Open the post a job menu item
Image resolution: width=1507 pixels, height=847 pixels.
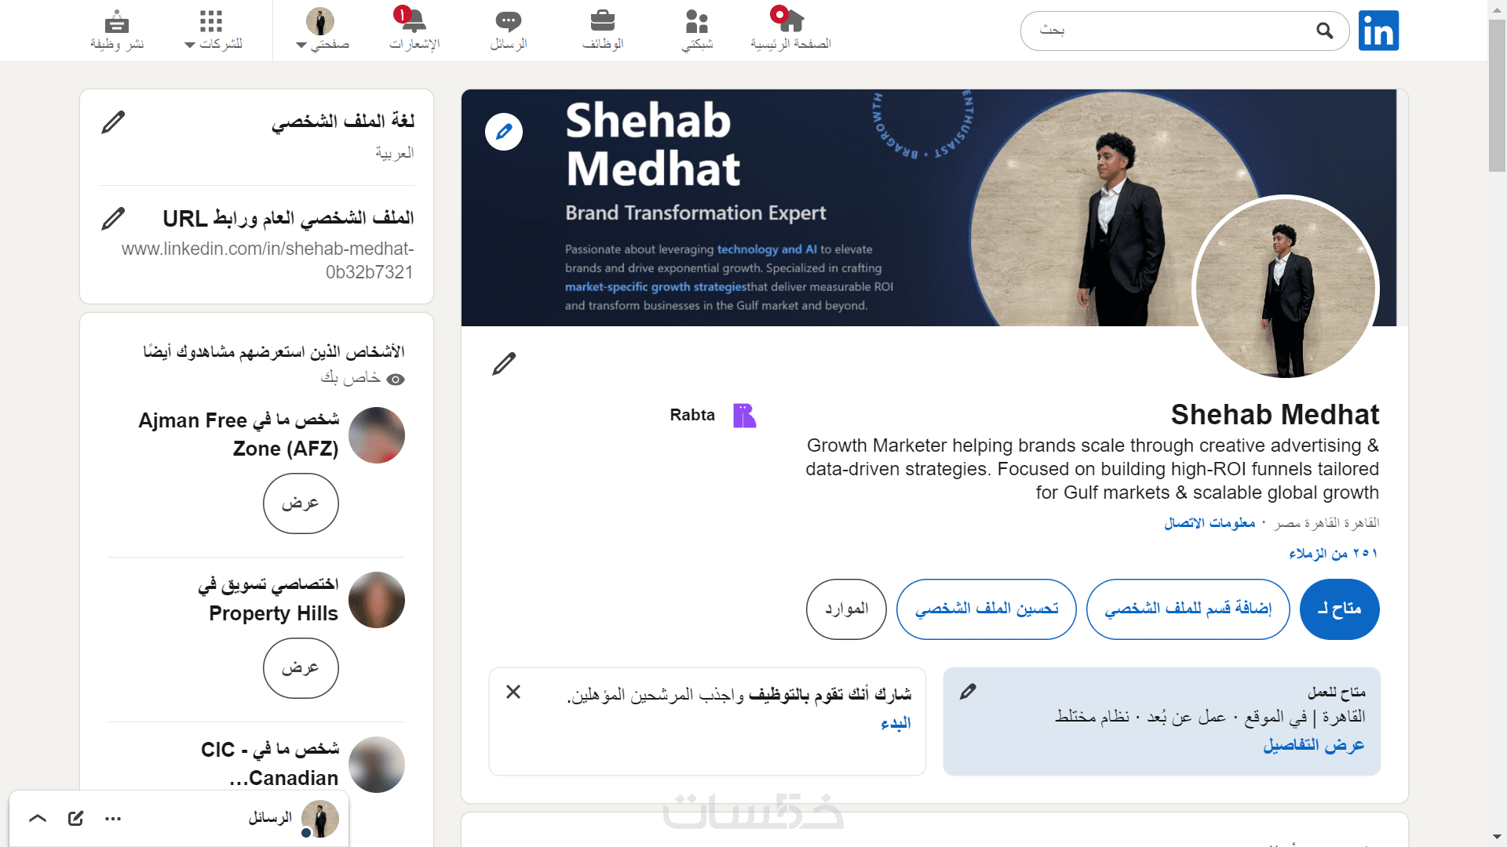[x=117, y=30]
